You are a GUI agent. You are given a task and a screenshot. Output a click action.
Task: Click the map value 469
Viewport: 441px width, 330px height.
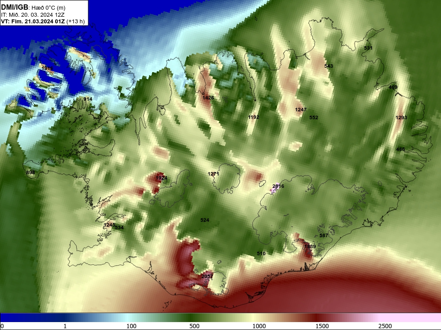(393, 87)
